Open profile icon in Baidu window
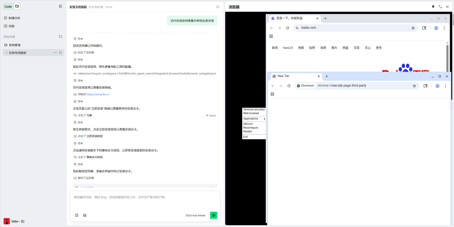Screen dimensions: 454x227 click(436, 28)
